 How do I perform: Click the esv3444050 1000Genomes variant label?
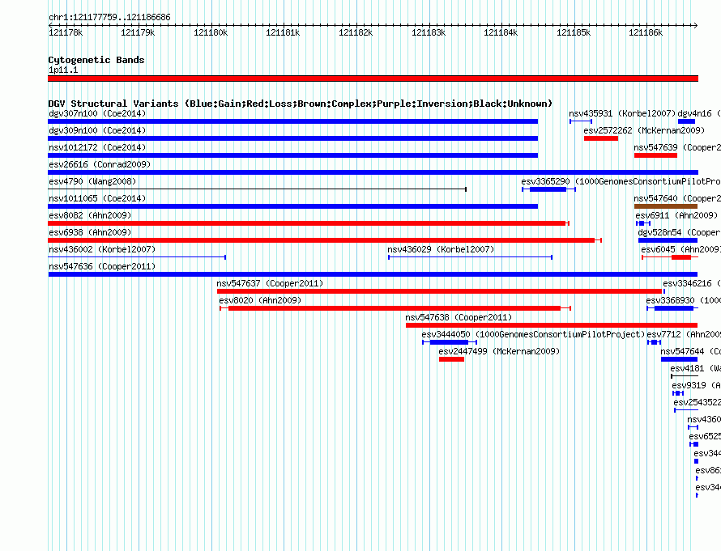pyautogui.click(x=533, y=334)
